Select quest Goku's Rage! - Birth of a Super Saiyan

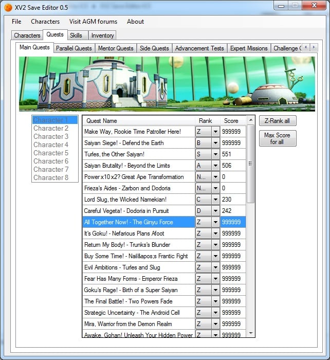[x=139, y=290]
